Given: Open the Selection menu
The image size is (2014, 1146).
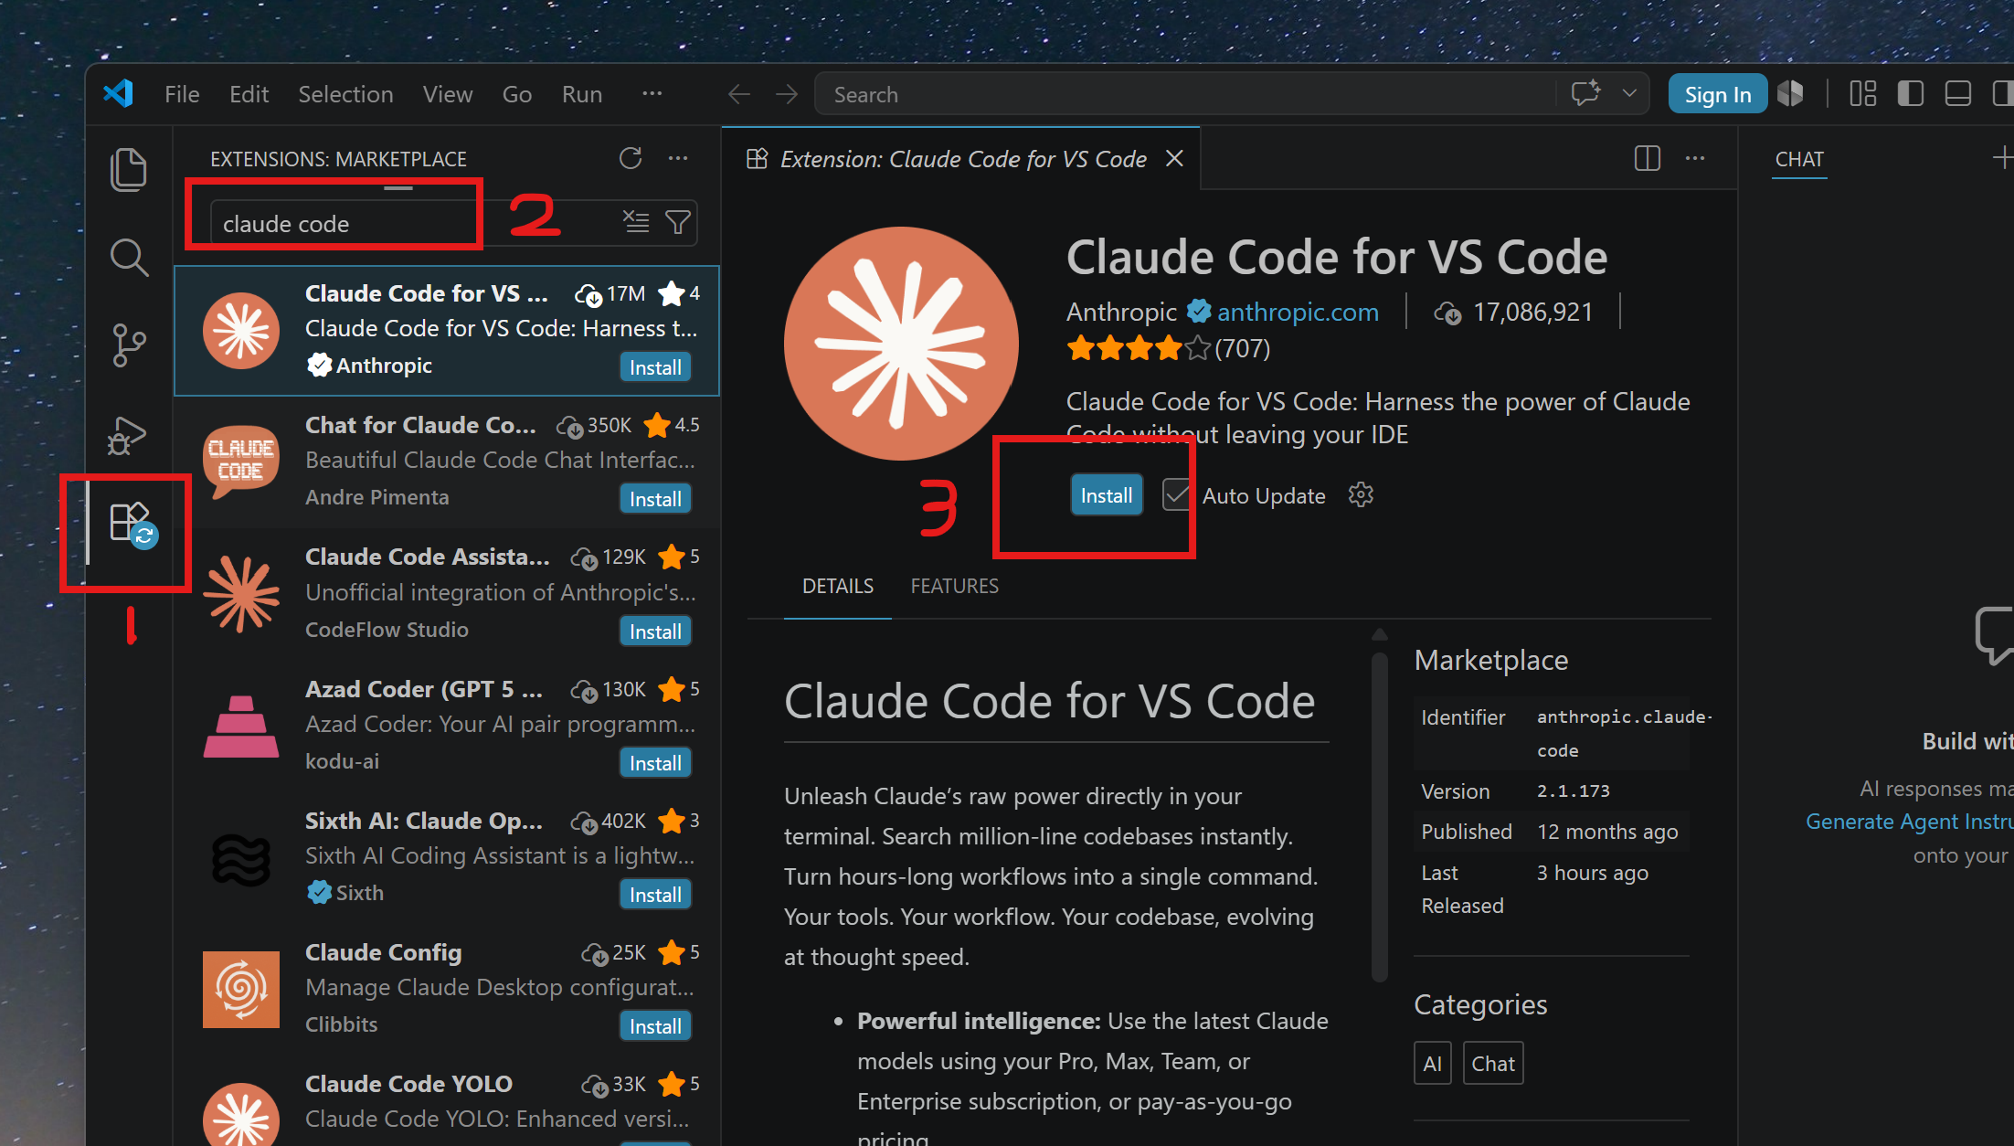Looking at the screenshot, I should [345, 94].
